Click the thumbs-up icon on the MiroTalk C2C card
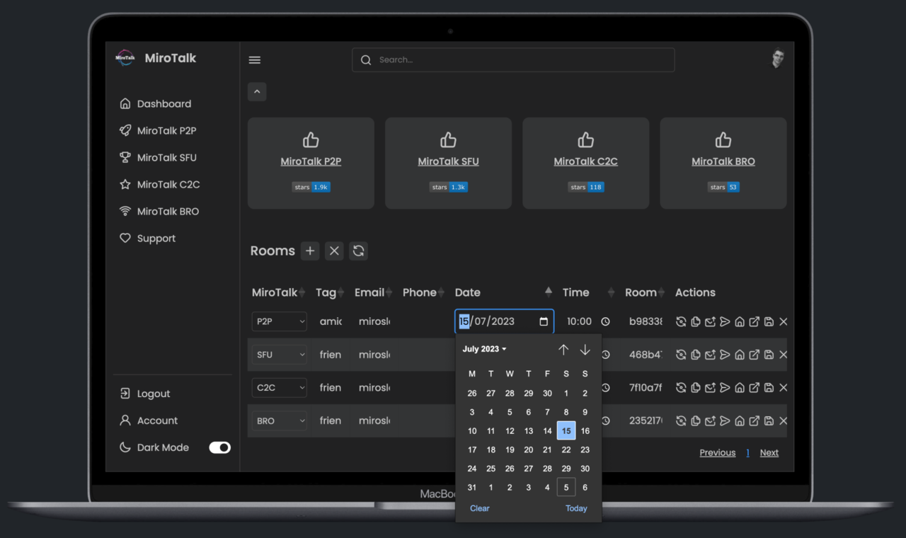 pos(585,139)
